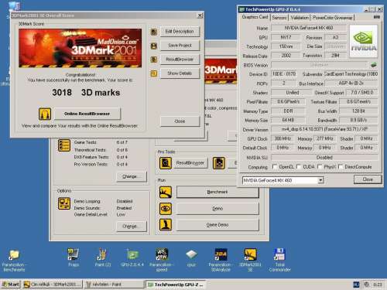The height and width of the screenshot is (290, 387).
Task: Click the 'Game Detail Level' option text
Action: (91, 214)
